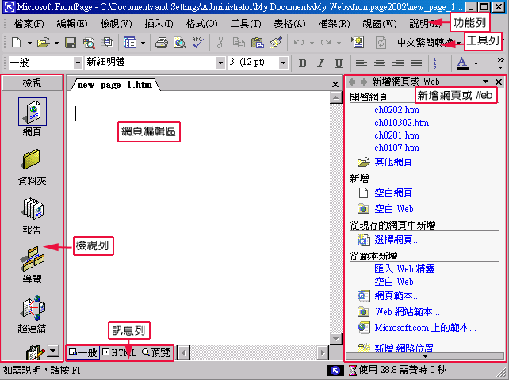The image size is (509, 380).
Task: Click horizontal scrollbar right arrow
Action: [x=323, y=352]
